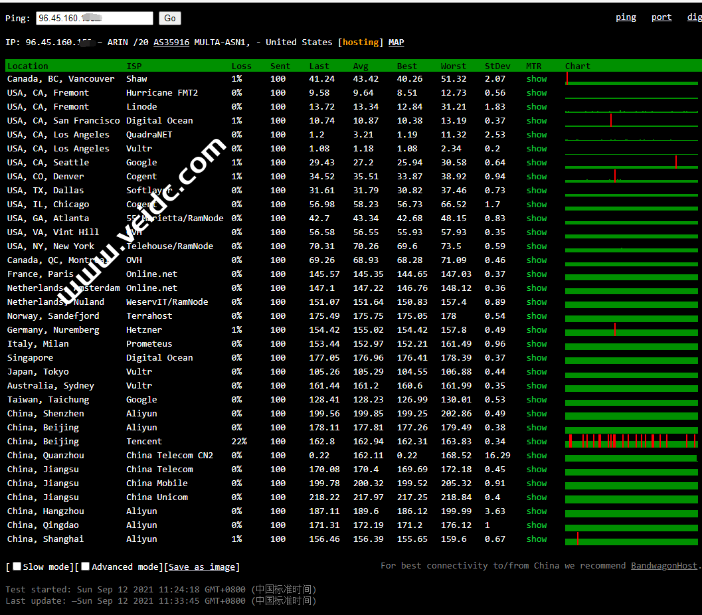This screenshot has width=702, height=615.
Task: Show MTR for Seattle Google row
Action: [537, 163]
